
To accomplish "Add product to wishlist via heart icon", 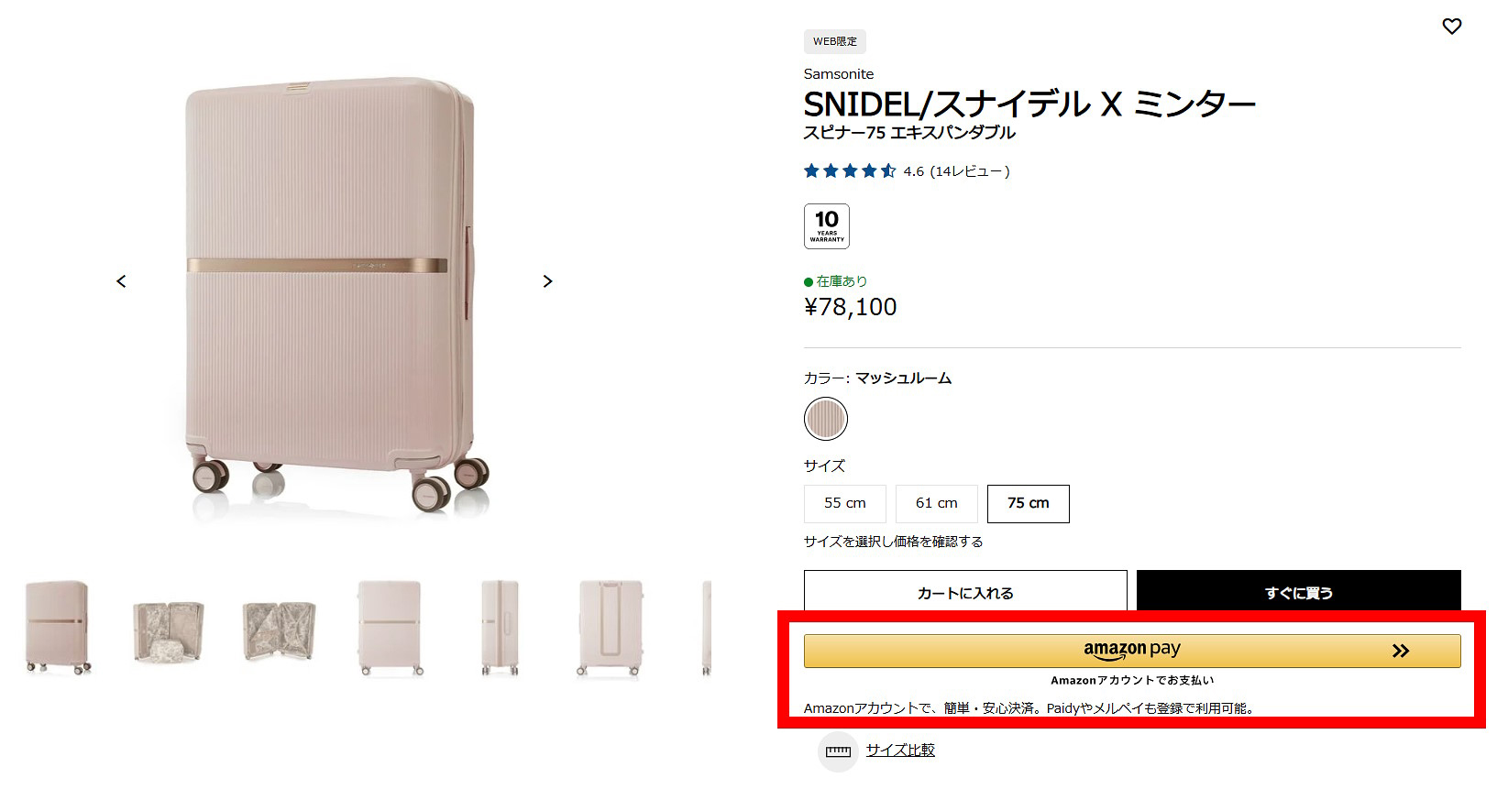I will click(x=1451, y=27).
